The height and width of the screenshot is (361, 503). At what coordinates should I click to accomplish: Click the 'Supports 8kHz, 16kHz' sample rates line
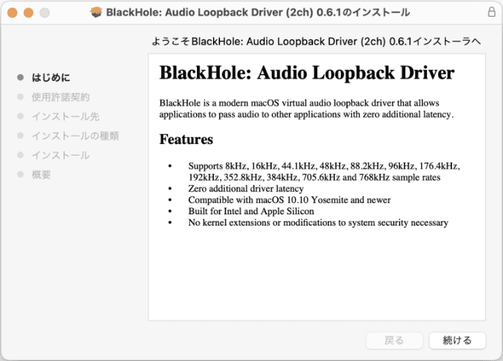(x=324, y=166)
